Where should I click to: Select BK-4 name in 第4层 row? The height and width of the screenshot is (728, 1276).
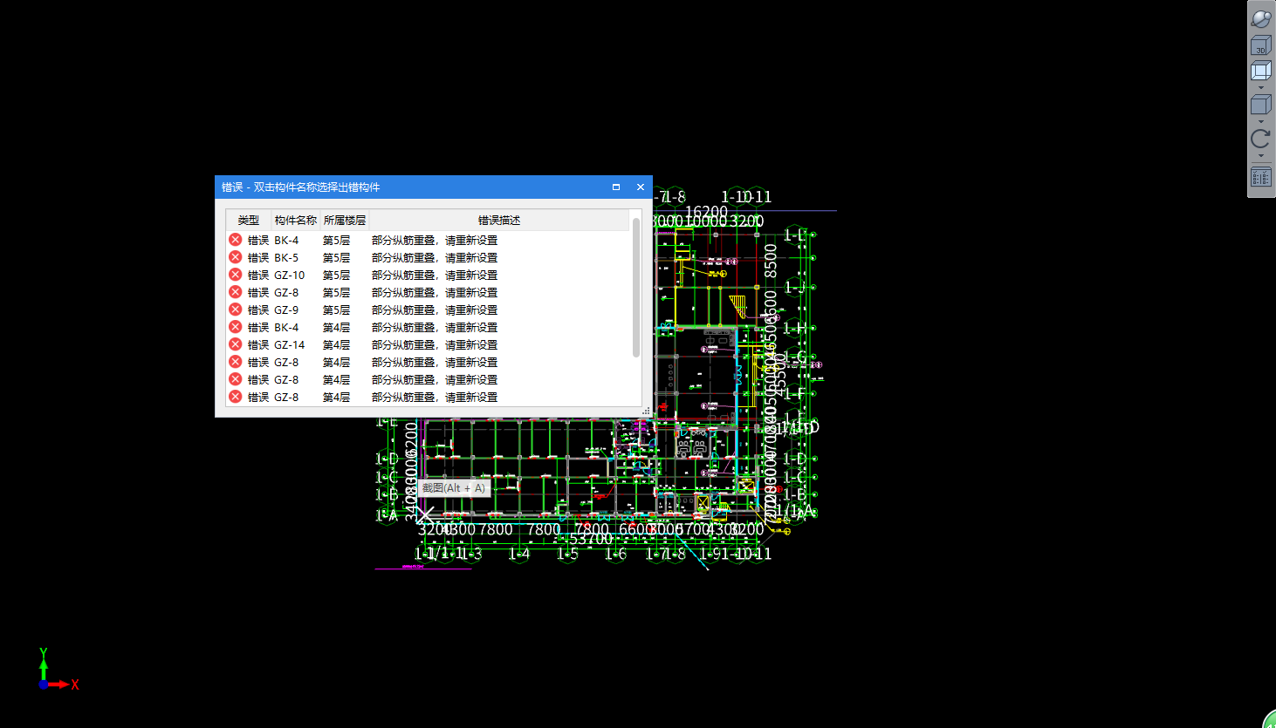tap(286, 327)
